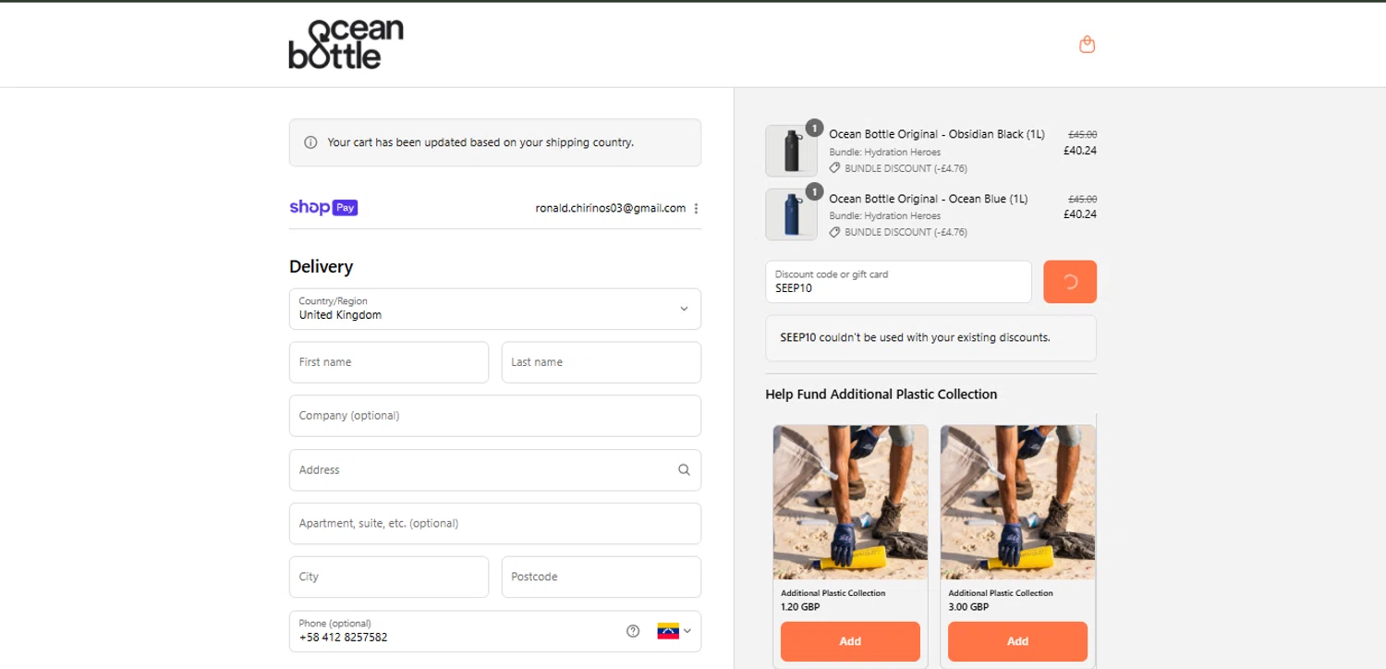Click the address search magnifier icon
The height and width of the screenshot is (669, 1386).
[684, 469]
